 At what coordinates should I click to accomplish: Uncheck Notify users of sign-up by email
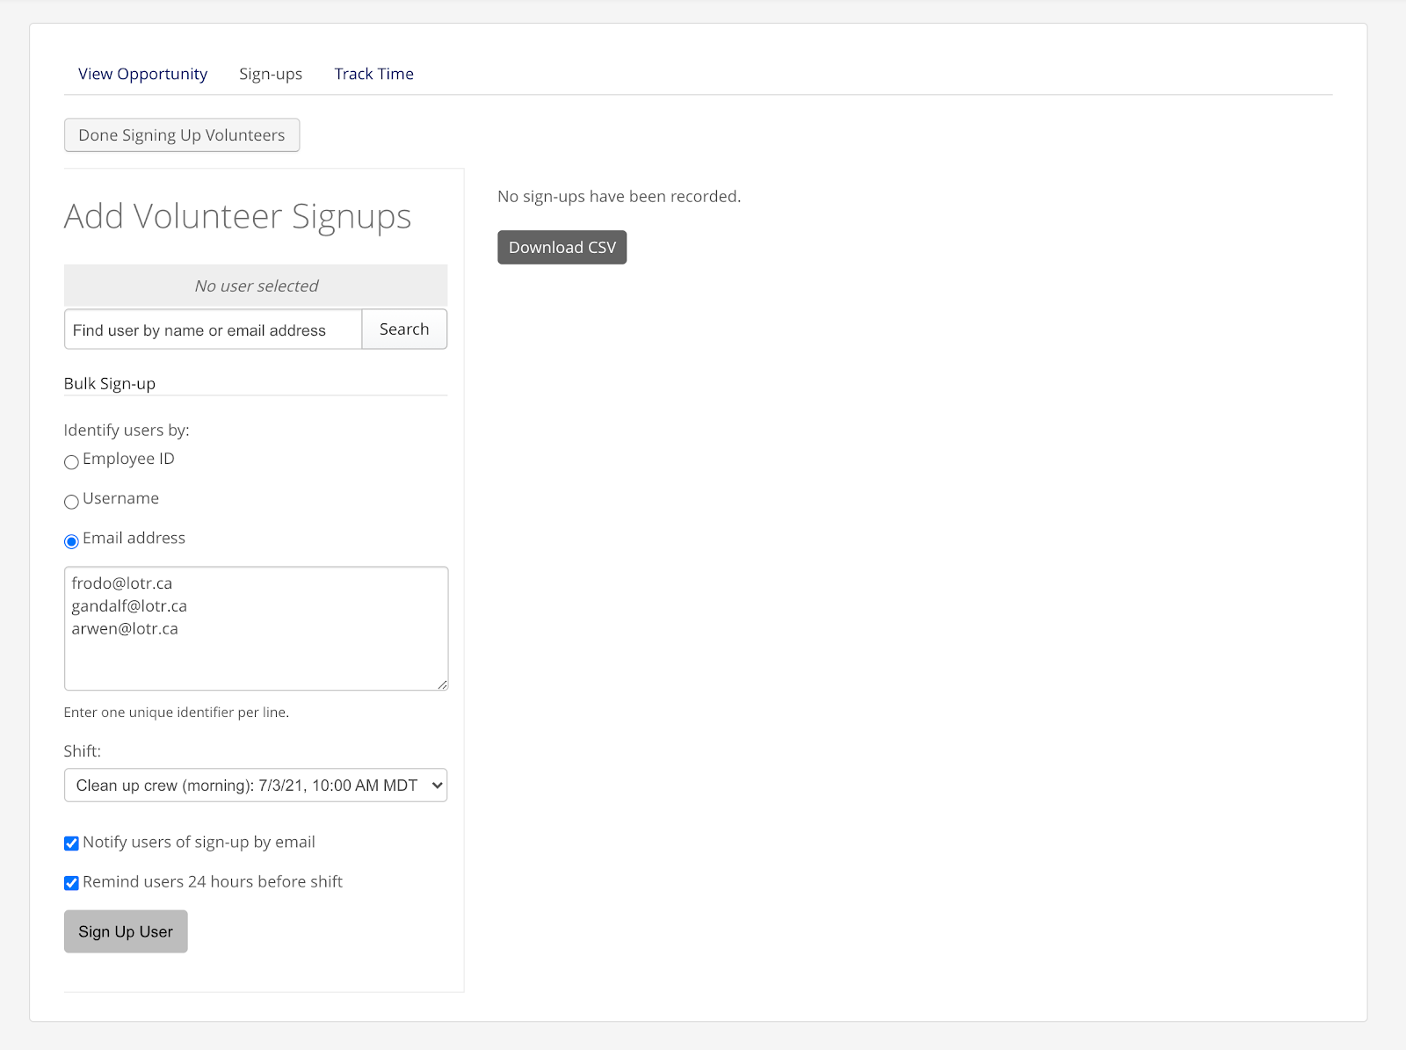coord(72,844)
